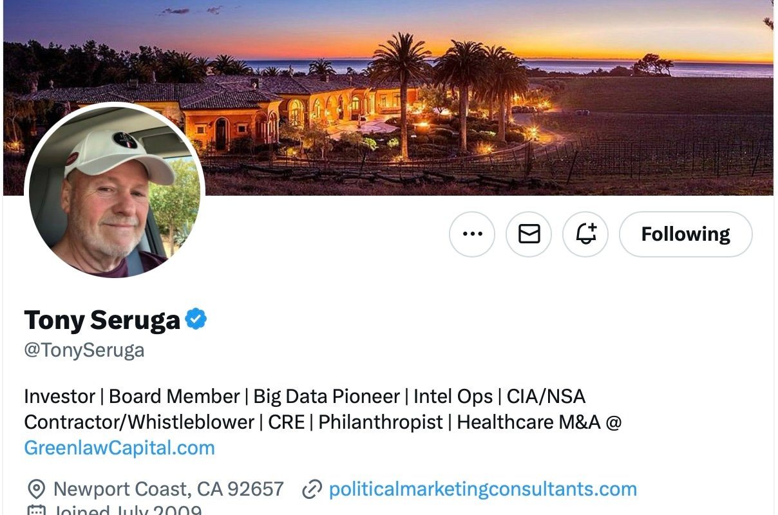Open Tony Seruga's profile picture
The image size is (778, 515).
115,192
